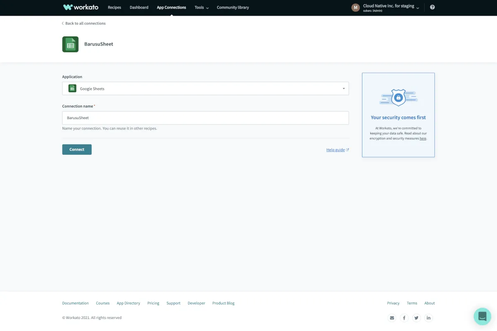Open the Facebook footer icon
The width and height of the screenshot is (497, 331).
click(x=404, y=318)
